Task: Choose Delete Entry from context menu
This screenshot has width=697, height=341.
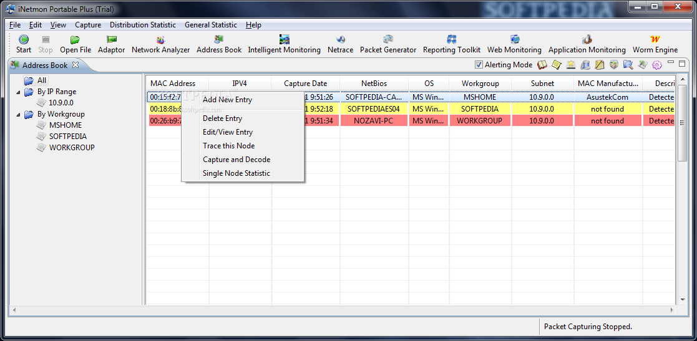Action: 243,118
